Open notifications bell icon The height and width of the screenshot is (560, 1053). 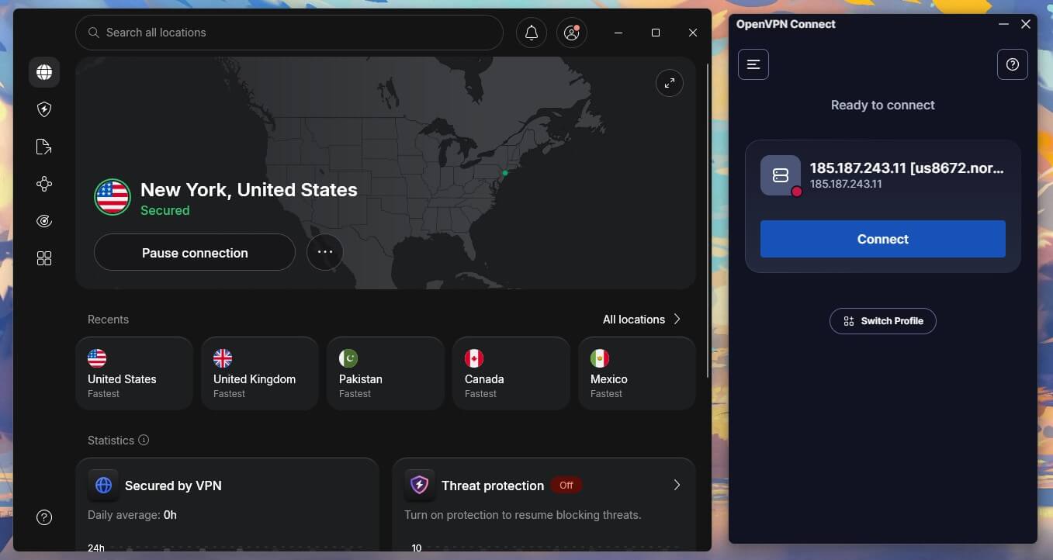[532, 33]
